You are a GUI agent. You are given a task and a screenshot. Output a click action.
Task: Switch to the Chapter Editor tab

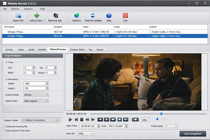(x=77, y=50)
